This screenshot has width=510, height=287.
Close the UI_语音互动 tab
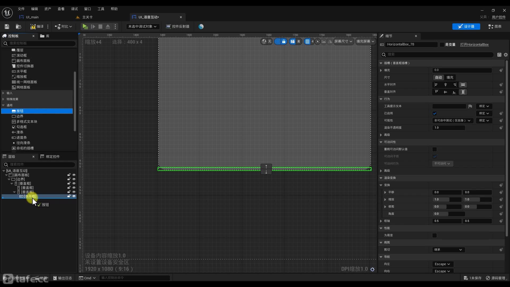coord(181,17)
